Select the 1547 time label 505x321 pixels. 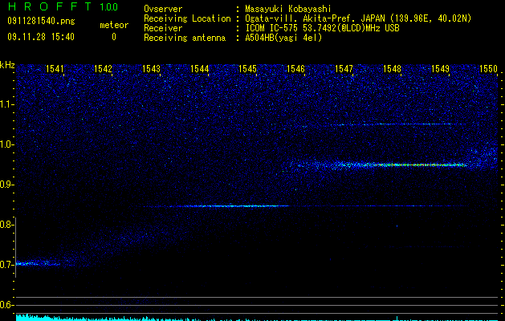point(344,69)
